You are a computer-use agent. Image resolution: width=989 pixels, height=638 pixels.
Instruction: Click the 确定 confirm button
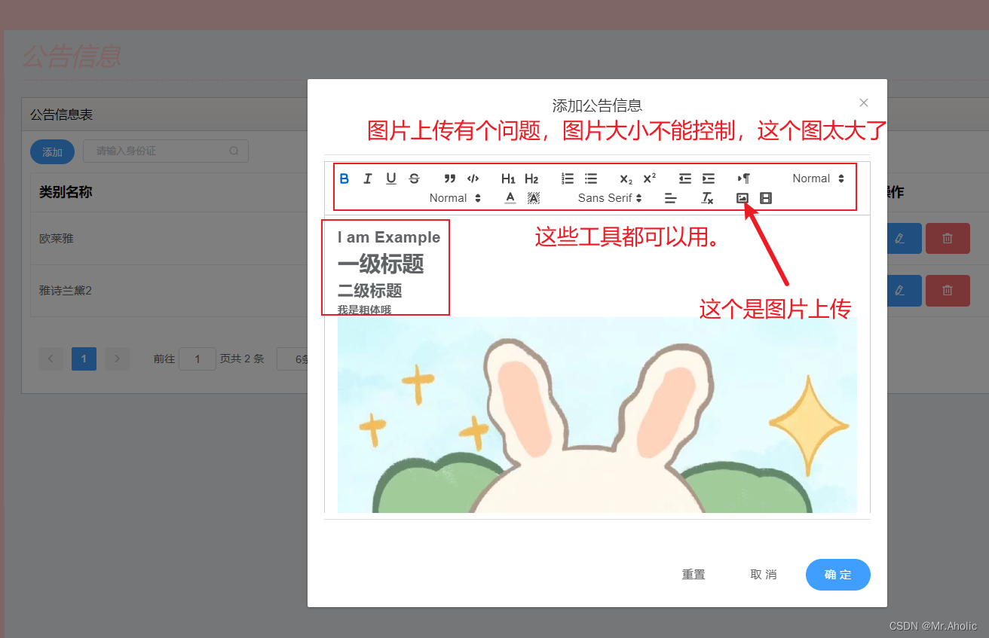click(837, 574)
